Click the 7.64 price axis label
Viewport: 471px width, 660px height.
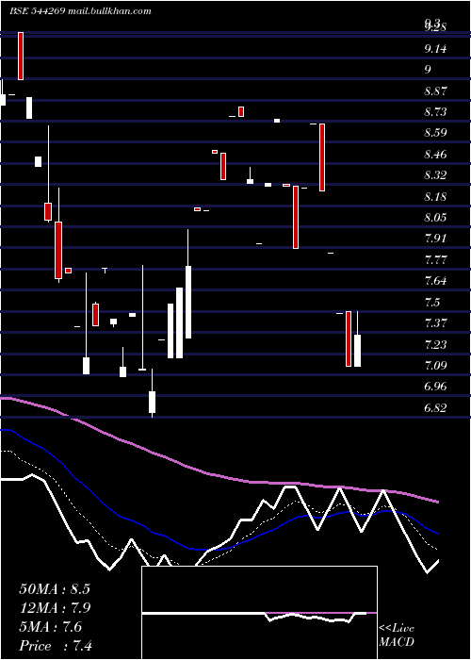pyautogui.click(x=435, y=281)
